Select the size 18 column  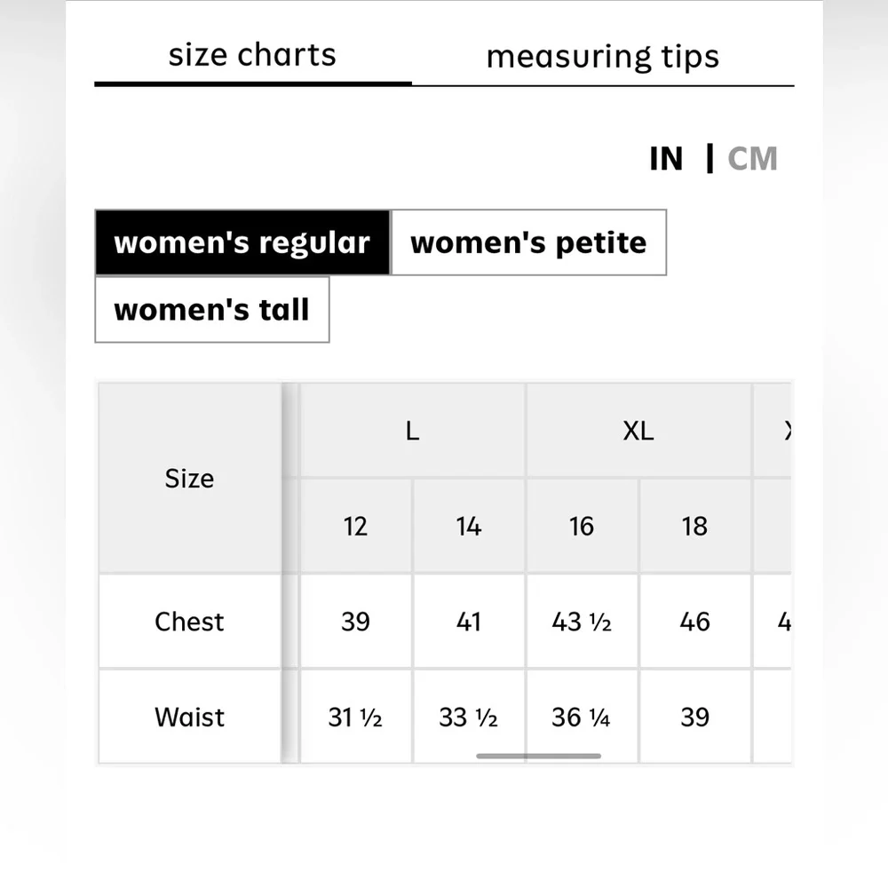(x=694, y=527)
